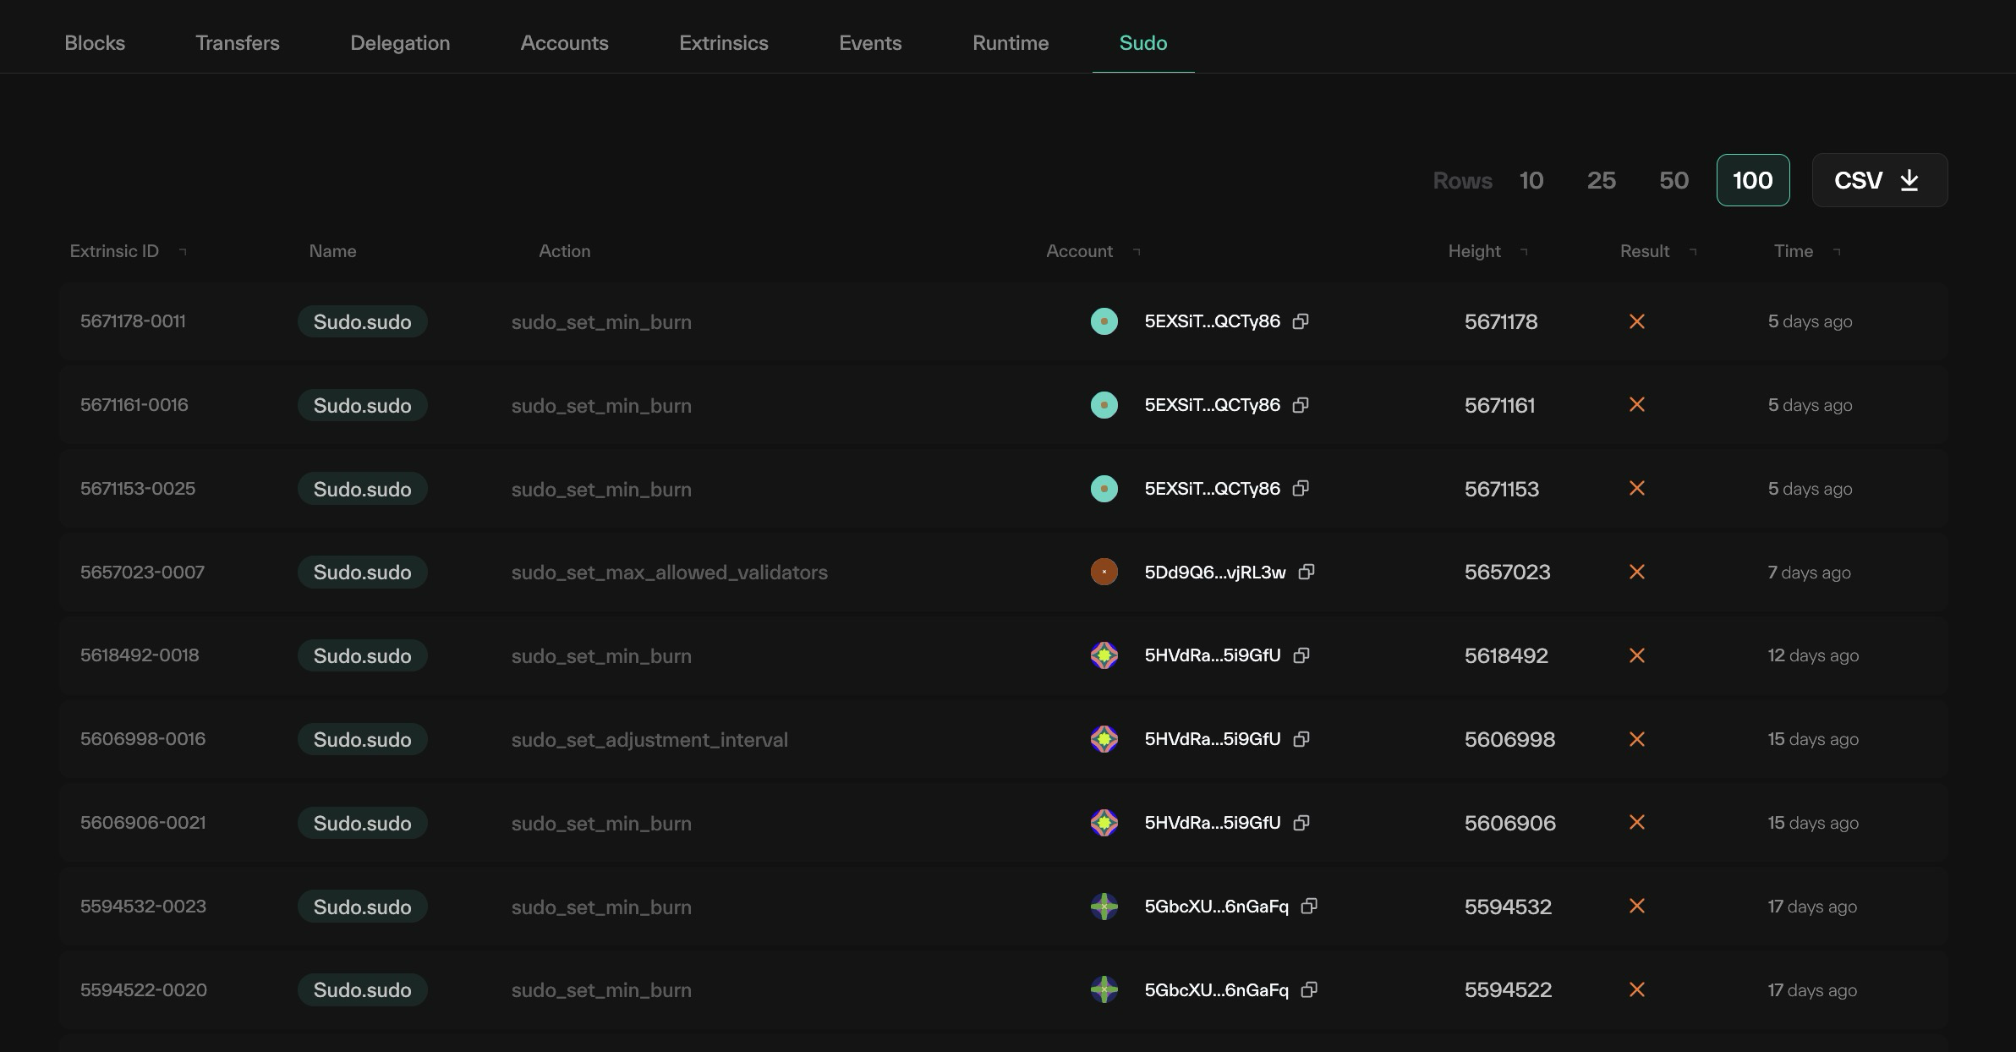Copy 5Dd9Q6...vjRL3w account address
Screen dimensions: 2016x1052
(x=1307, y=573)
